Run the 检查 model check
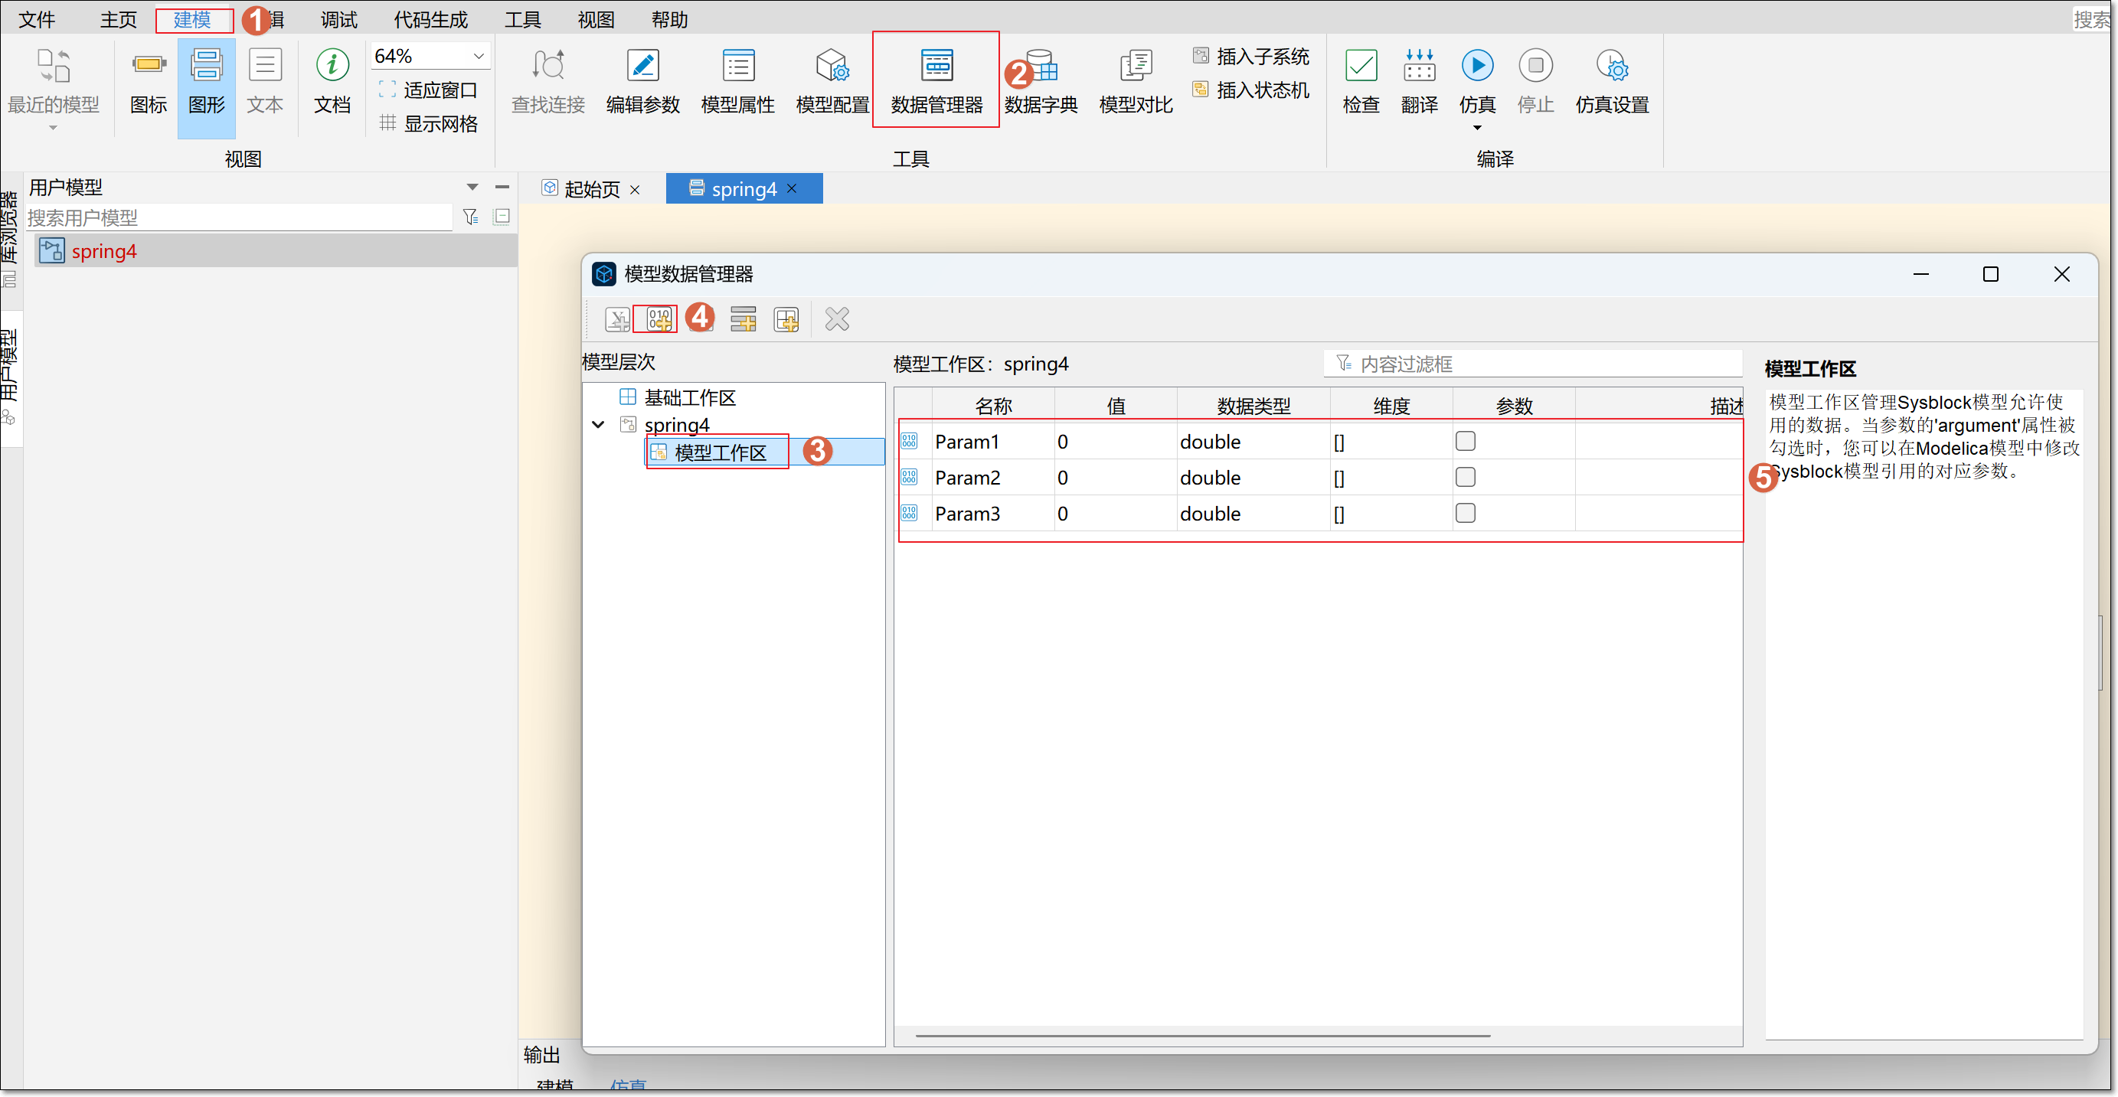Viewport: 2118px width, 1097px height. (1361, 80)
